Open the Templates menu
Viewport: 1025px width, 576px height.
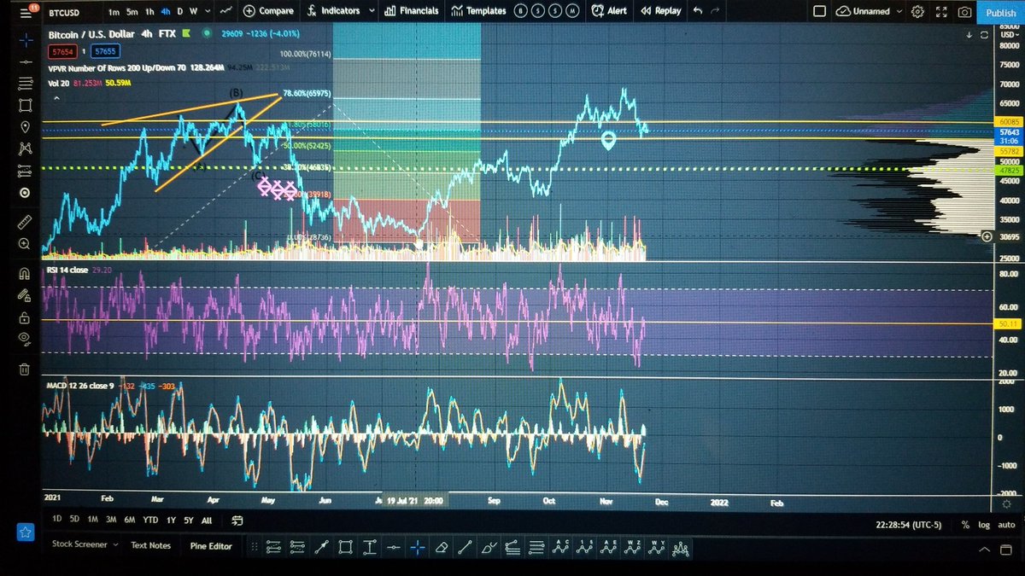pyautogui.click(x=477, y=11)
